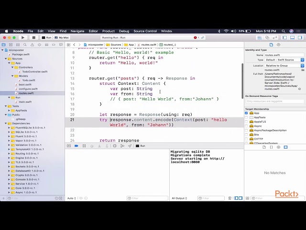The height and width of the screenshot is (230, 306).
Task: Click the red error indicator in activity bar
Action: 197,37
